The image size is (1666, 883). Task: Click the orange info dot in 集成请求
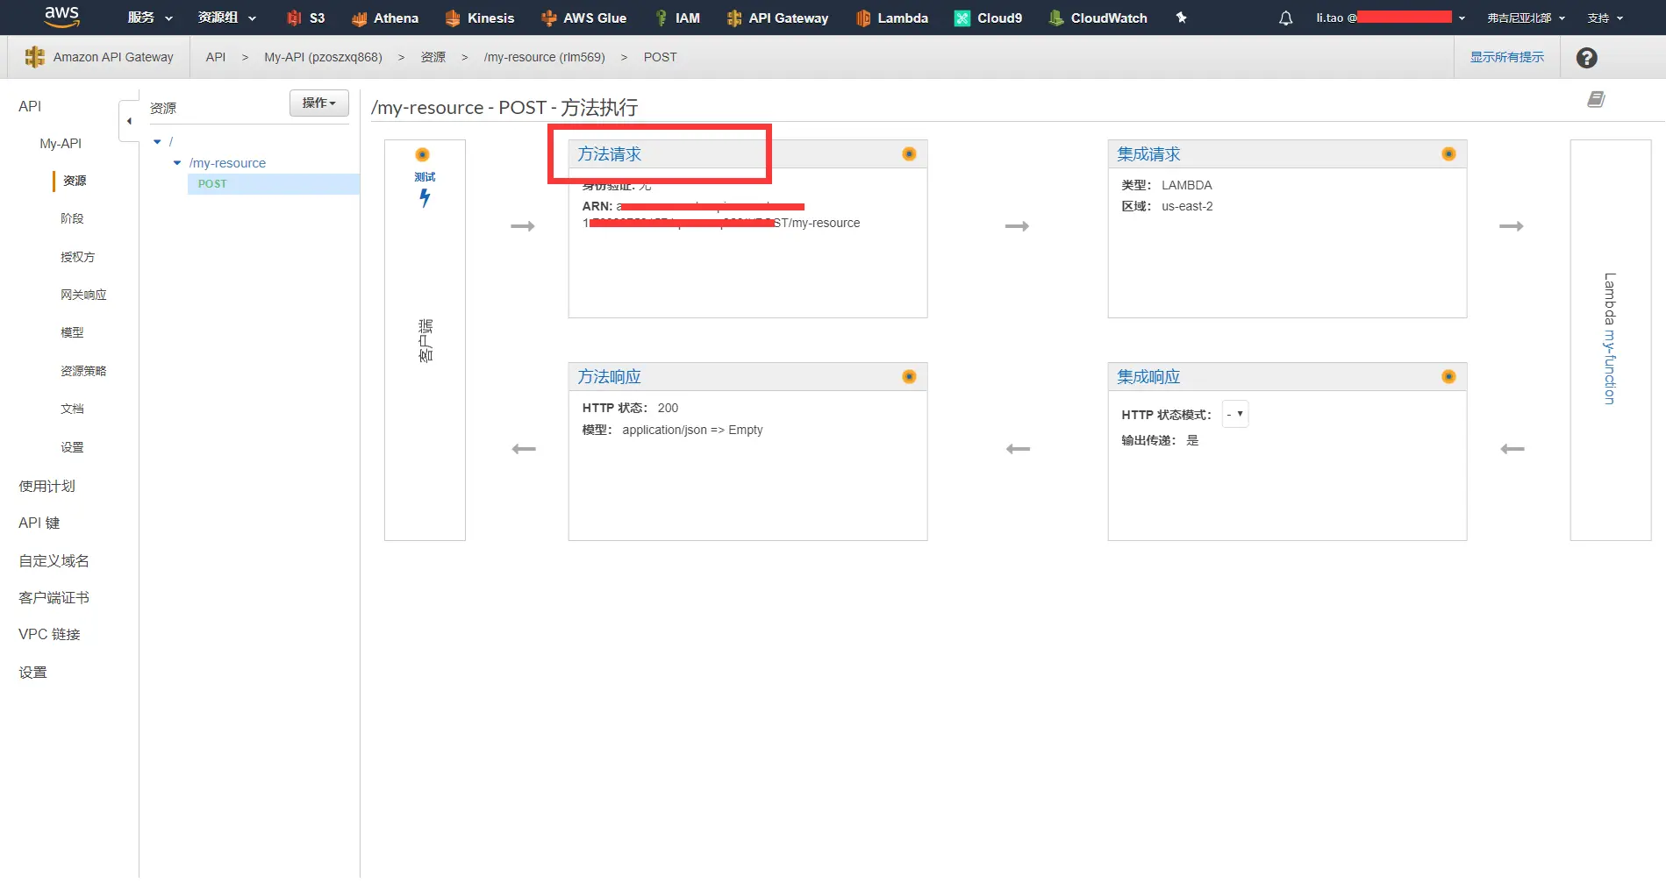(1448, 154)
